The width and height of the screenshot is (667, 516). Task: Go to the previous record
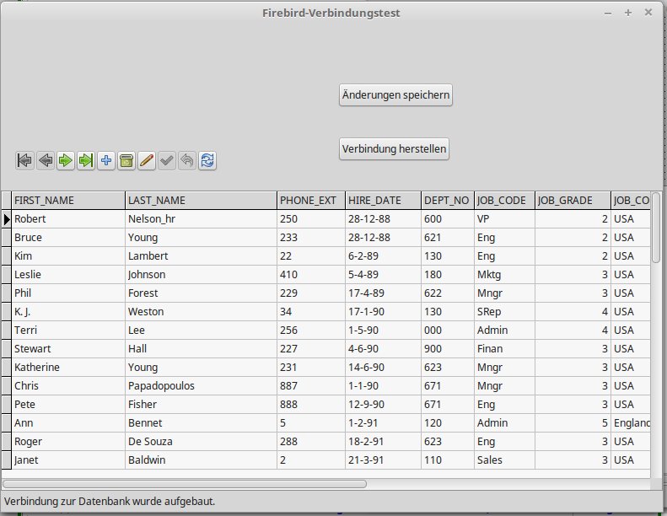45,160
